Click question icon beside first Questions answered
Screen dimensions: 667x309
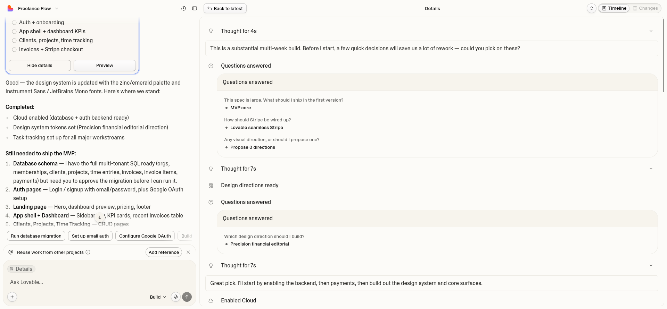click(211, 66)
